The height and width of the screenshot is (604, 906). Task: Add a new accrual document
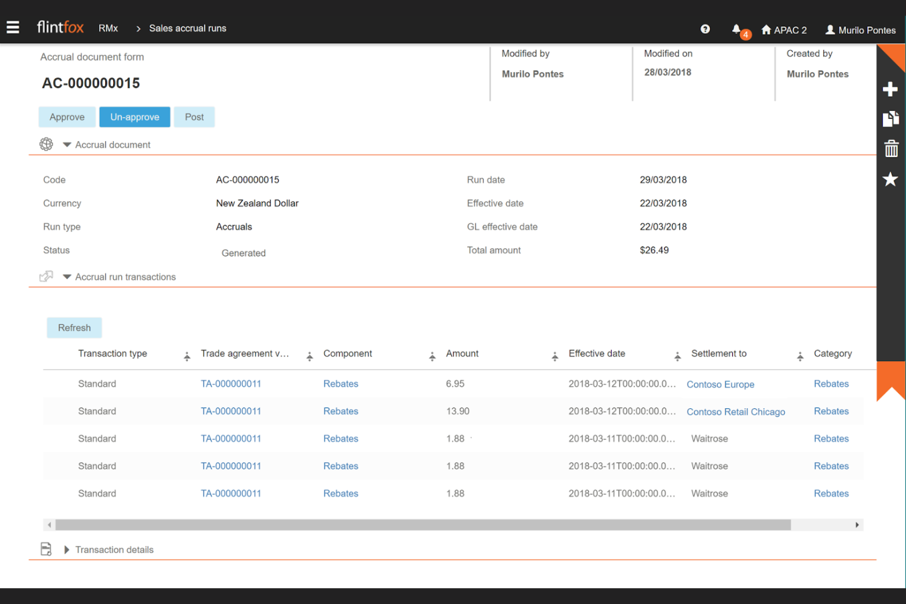click(x=891, y=89)
